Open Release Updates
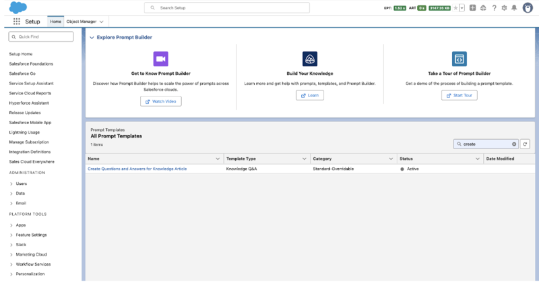539x282 pixels. pos(25,113)
